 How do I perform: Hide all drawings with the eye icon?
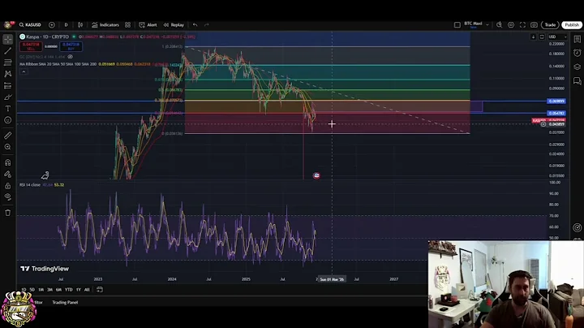(7, 196)
